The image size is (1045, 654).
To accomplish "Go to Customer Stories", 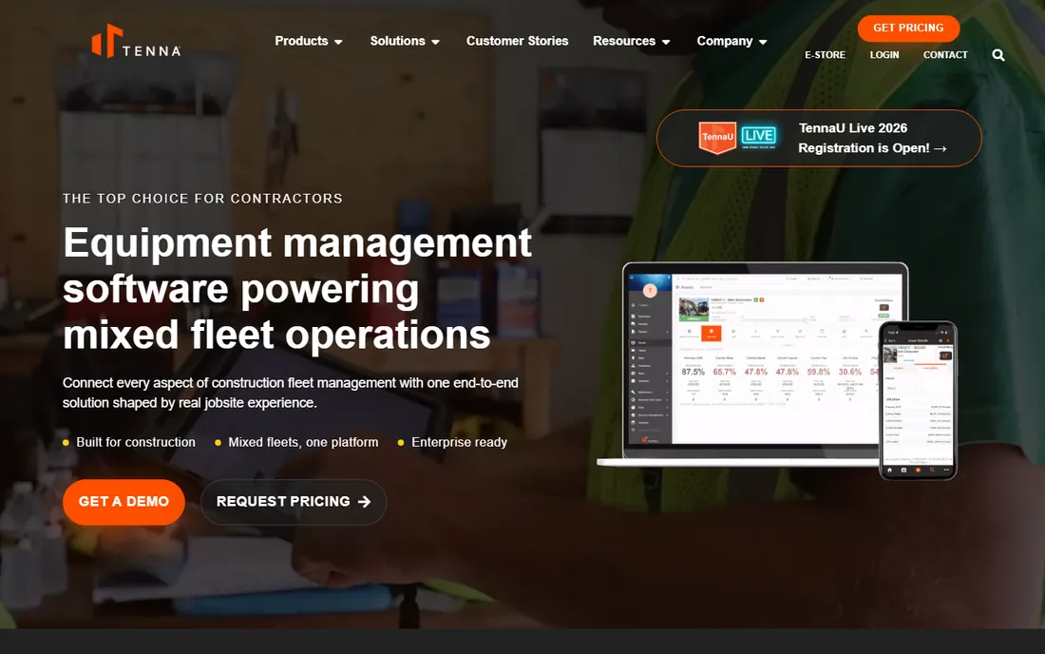I will pos(517,41).
